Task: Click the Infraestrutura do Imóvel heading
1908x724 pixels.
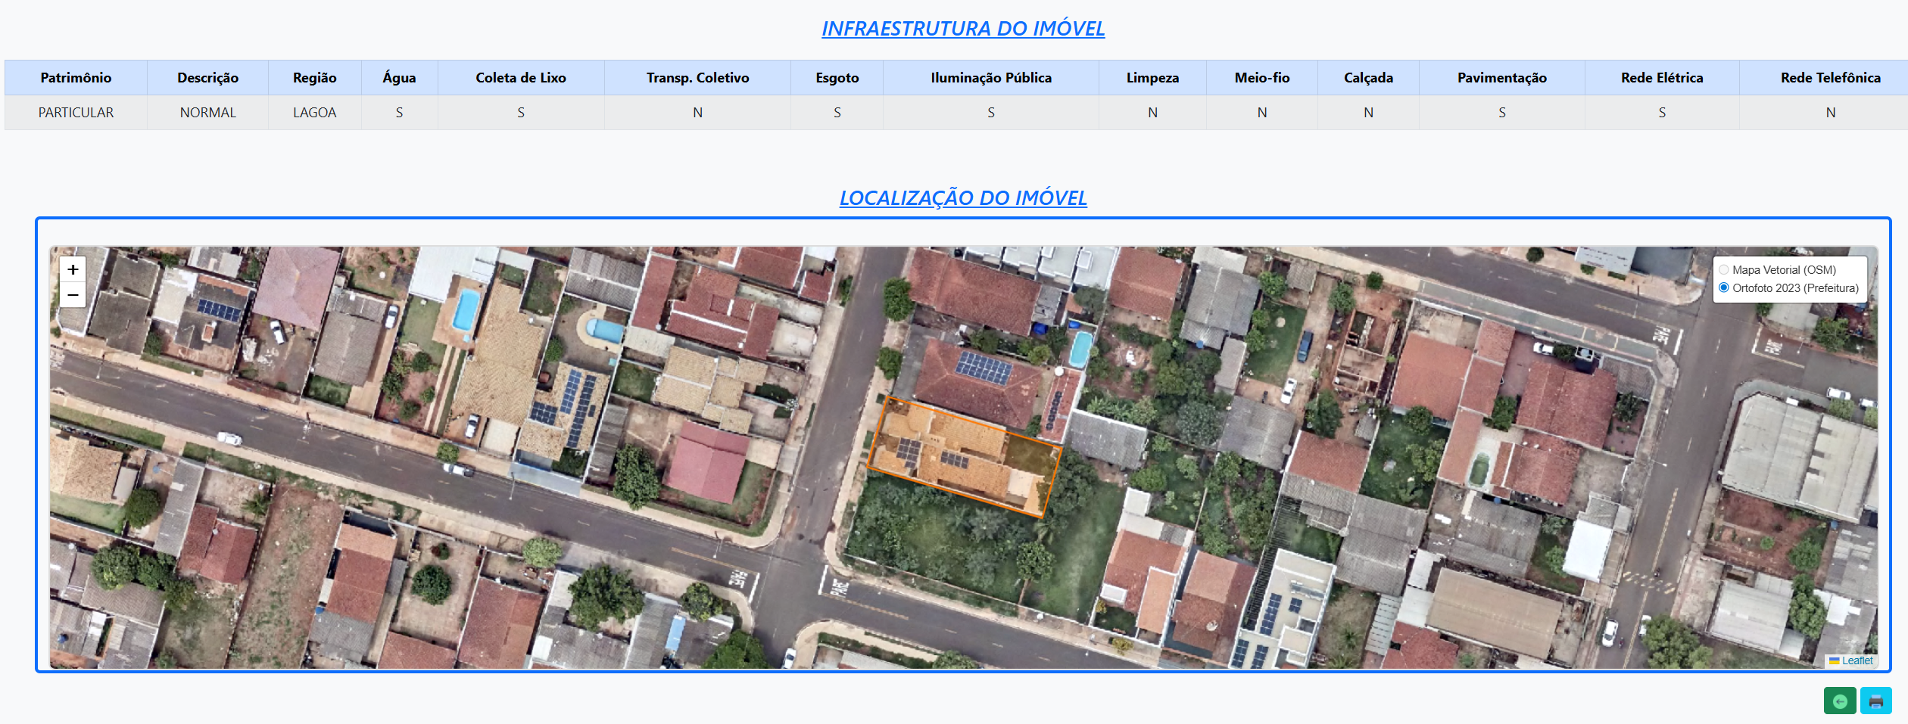Action: (963, 29)
